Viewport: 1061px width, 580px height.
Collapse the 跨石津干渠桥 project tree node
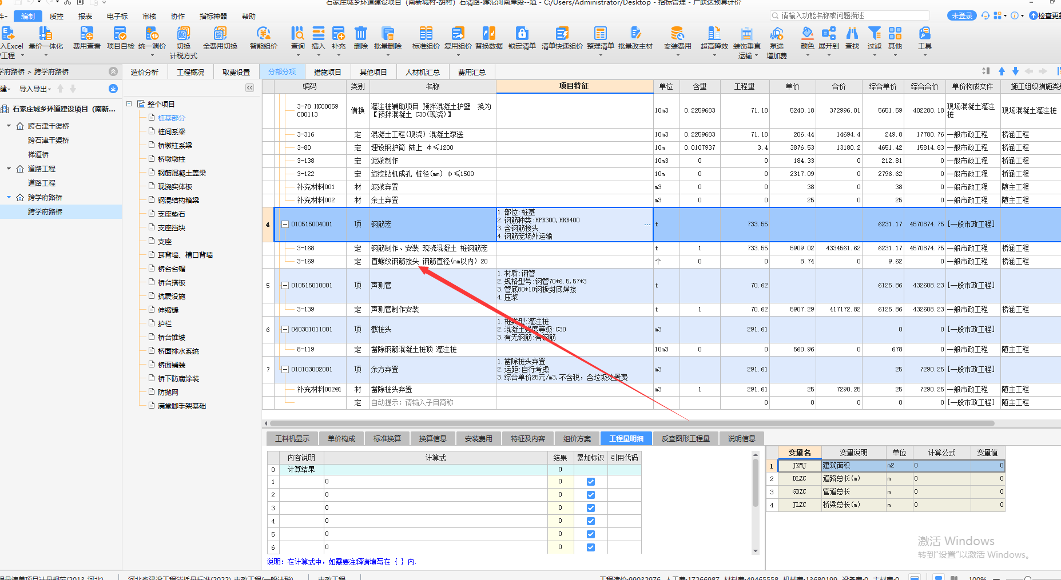9,126
